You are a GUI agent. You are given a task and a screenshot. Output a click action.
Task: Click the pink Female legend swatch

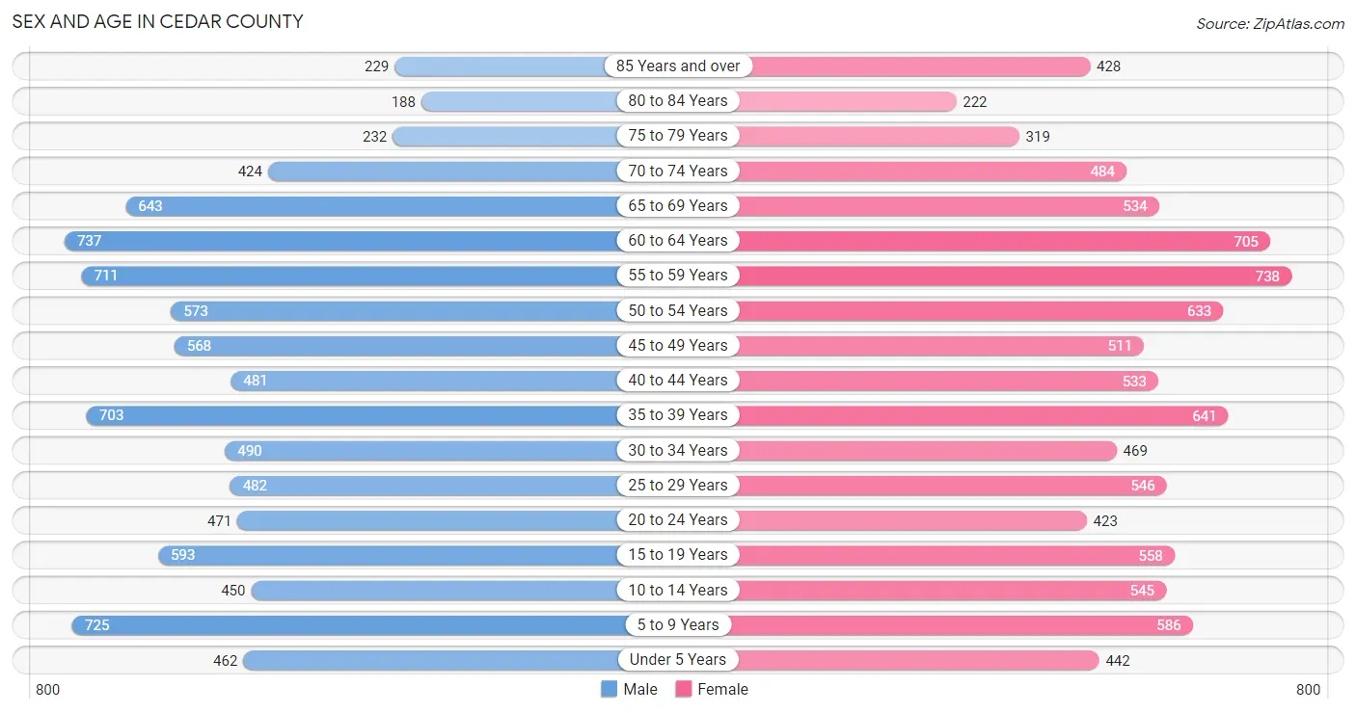click(x=684, y=689)
